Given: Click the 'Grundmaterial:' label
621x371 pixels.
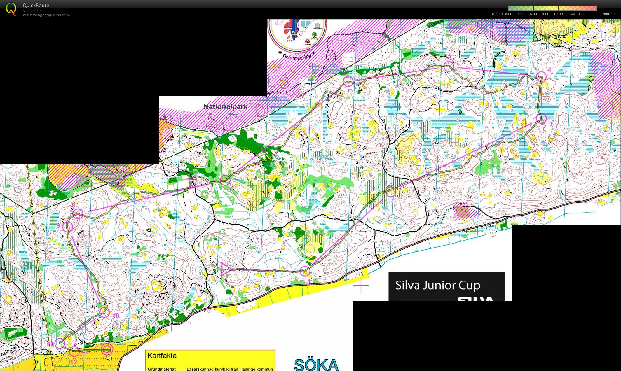Looking at the screenshot, I should tap(162, 369).
